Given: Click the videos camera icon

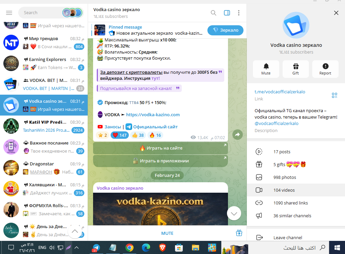Looking at the screenshot, I should click(x=259, y=190).
